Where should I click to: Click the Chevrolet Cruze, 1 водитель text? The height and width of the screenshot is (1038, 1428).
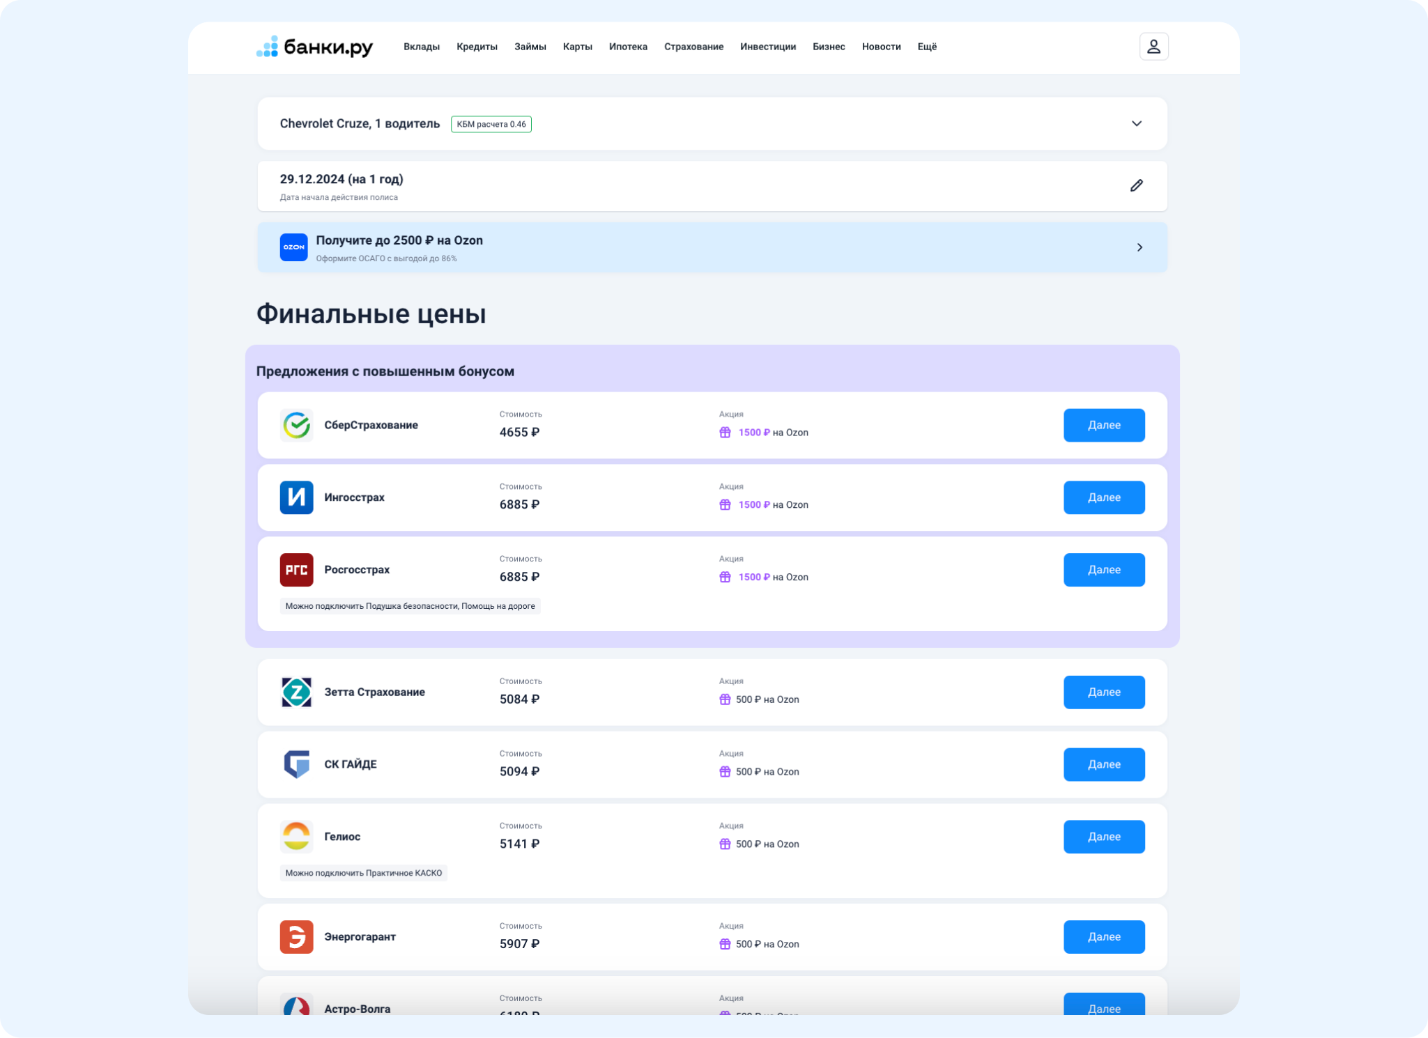[x=360, y=123]
